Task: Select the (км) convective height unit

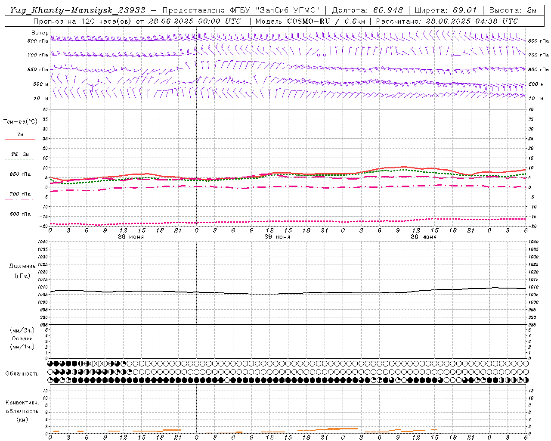Action: (x=22, y=419)
